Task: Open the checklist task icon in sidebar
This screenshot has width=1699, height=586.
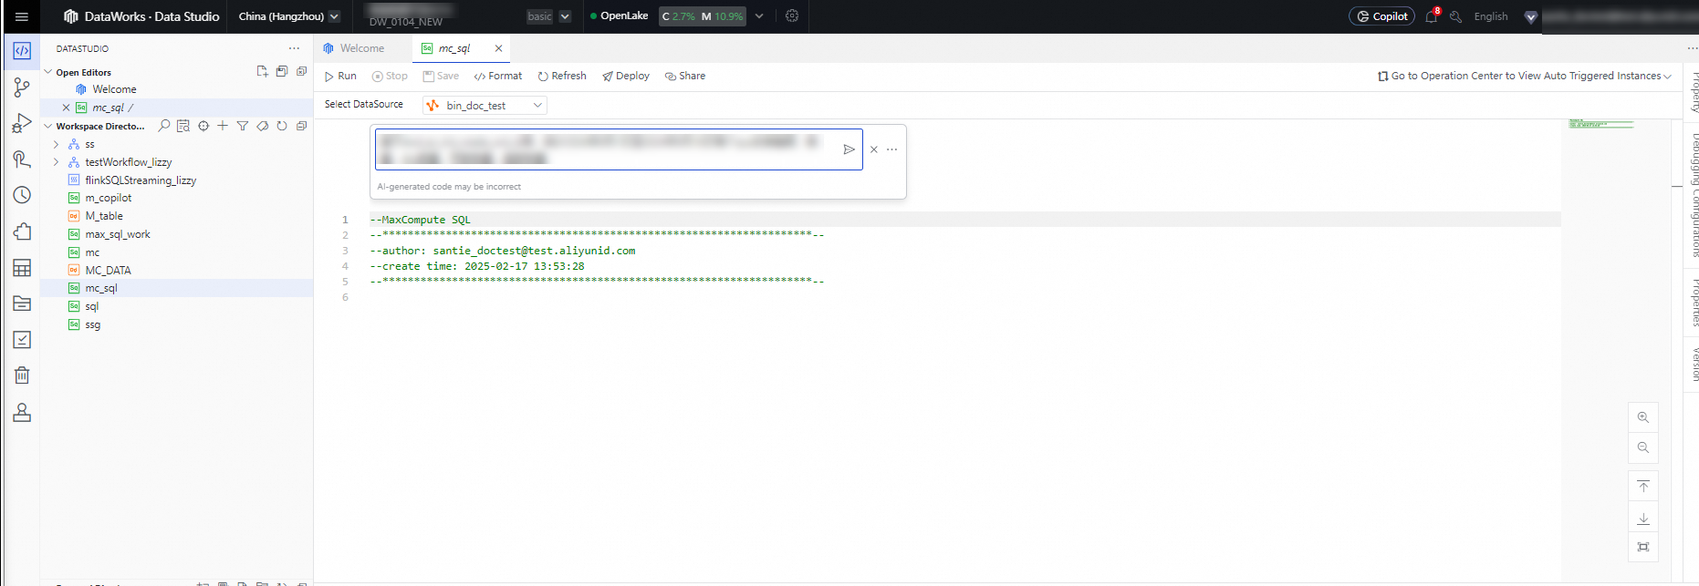Action: pyautogui.click(x=22, y=340)
